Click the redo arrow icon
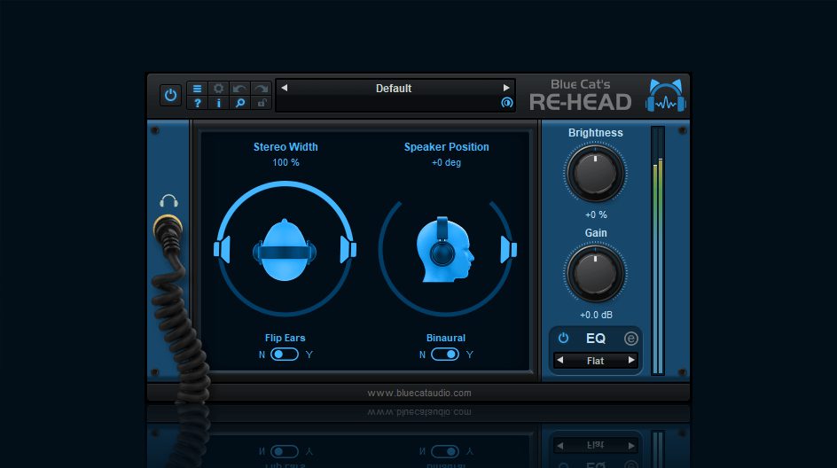The height and width of the screenshot is (468, 837). pos(261,89)
